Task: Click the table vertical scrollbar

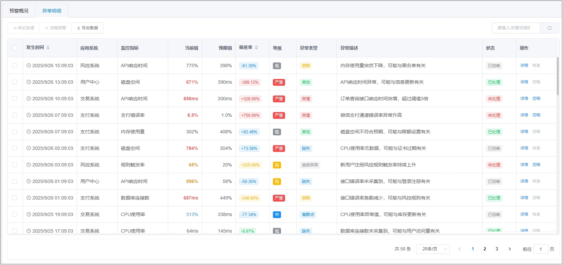Action: click(558, 76)
